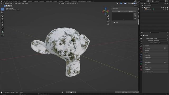The width and height of the screenshot is (169, 95).
Task: Open the Render properties tab icon
Action: pos(141,39)
